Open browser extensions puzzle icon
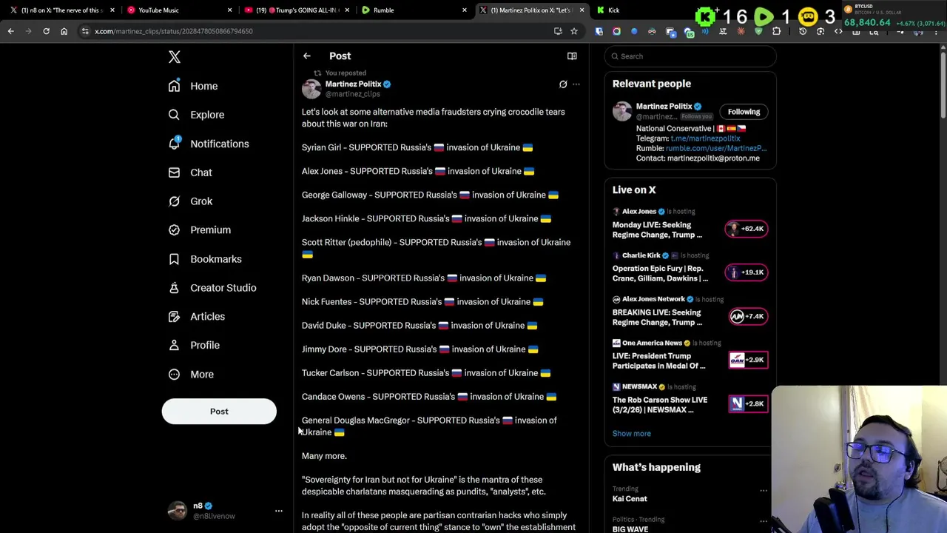 tap(776, 31)
